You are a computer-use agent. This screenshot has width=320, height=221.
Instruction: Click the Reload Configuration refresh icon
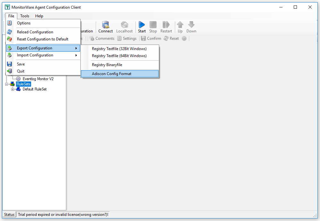point(9,32)
